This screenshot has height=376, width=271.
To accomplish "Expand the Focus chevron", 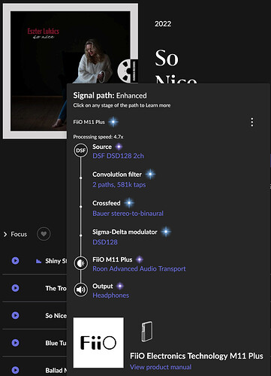I will (5, 234).
